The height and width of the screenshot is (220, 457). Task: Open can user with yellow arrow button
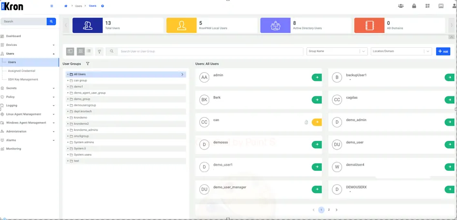(317, 123)
